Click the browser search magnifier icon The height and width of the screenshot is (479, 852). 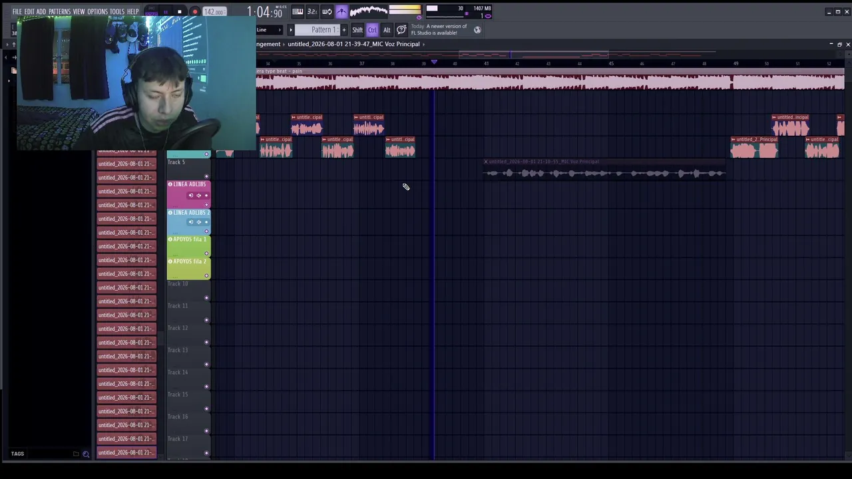point(86,454)
